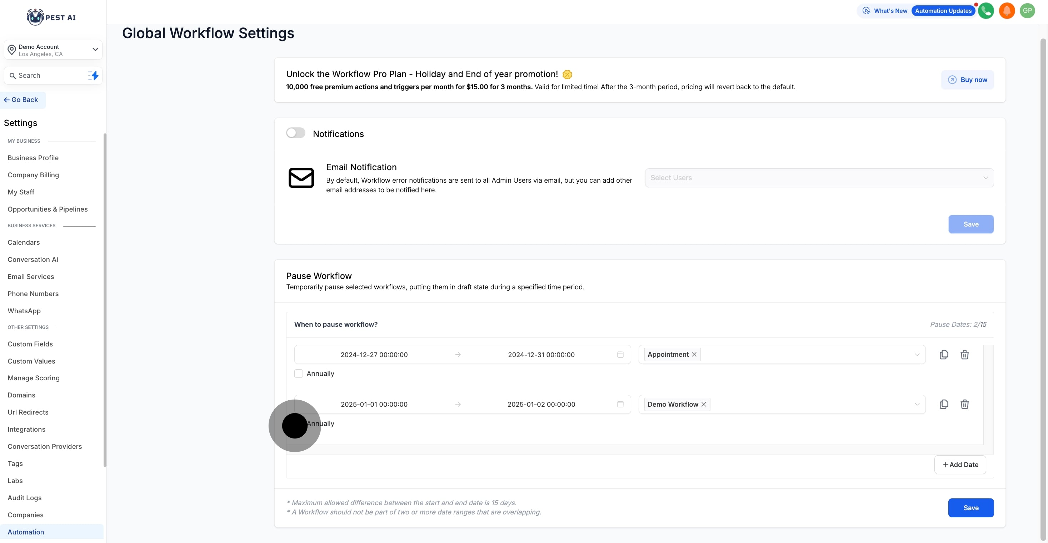Open Custom Fields settings page
Screen dimensions: 1048x543
pyautogui.click(x=30, y=344)
